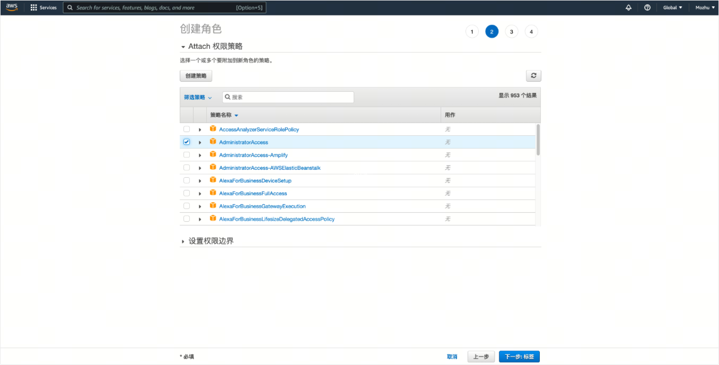The width and height of the screenshot is (719, 365).
Task: Check the AccessAnalyzerServiceRolePolicy checkbox
Action: (187, 129)
